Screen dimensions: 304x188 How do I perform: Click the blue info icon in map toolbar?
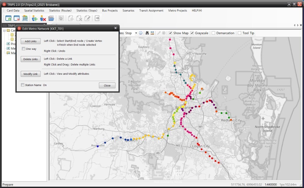(x=141, y=33)
